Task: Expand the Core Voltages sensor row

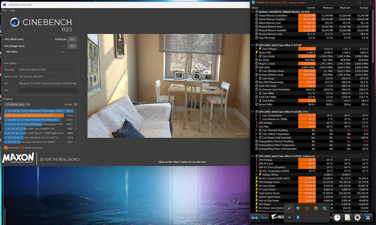Action: (x=256, y=49)
